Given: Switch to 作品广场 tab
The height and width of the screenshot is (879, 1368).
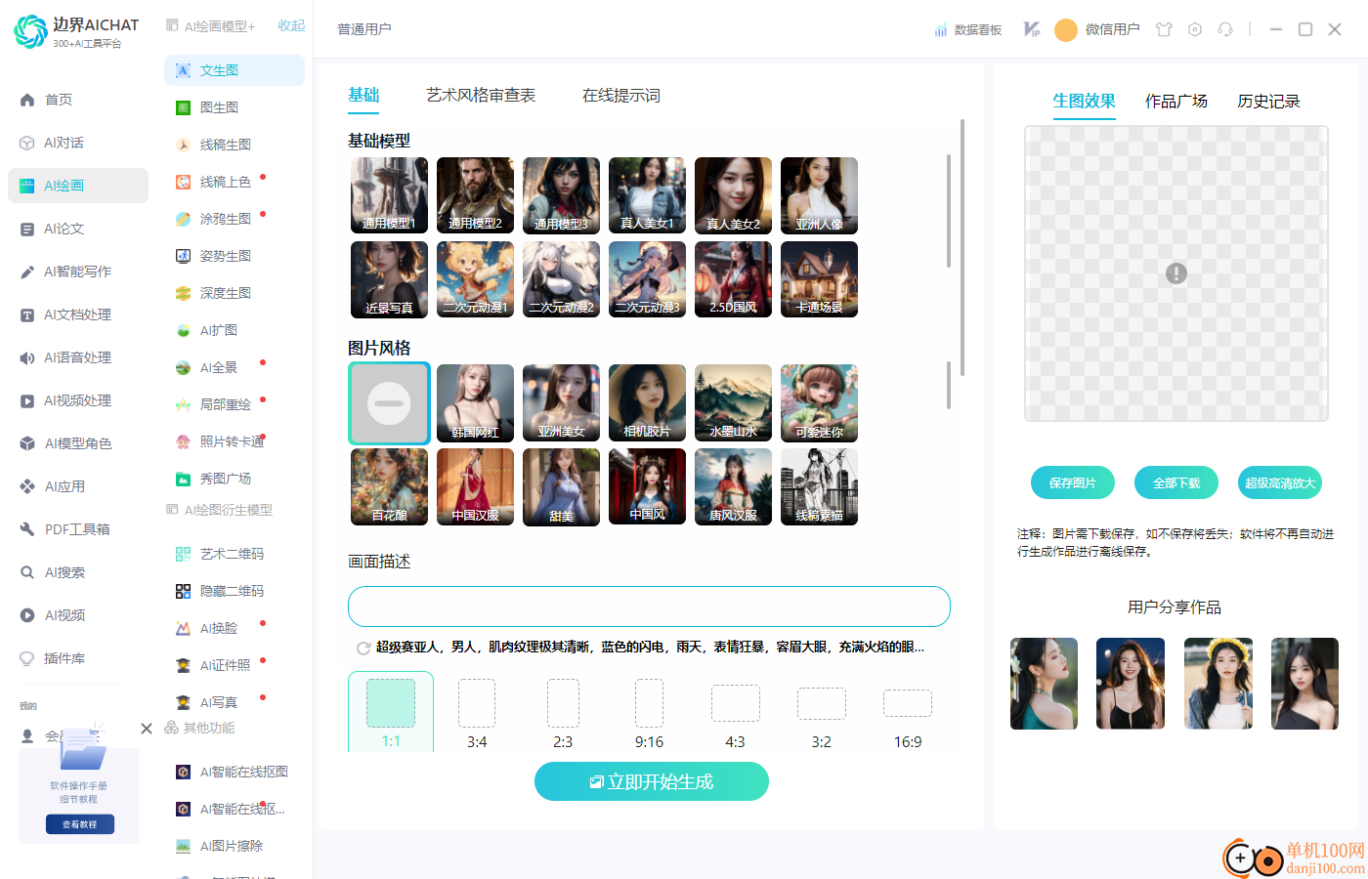Looking at the screenshot, I should [1176, 102].
